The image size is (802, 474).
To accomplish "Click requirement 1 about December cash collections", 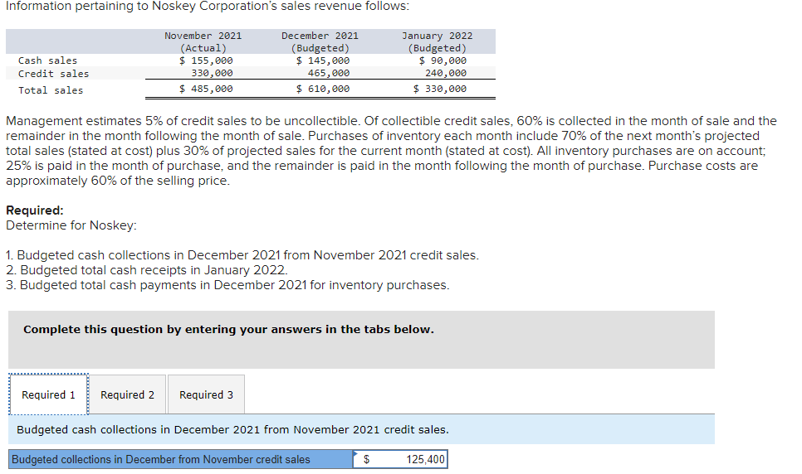I will 242,255.
